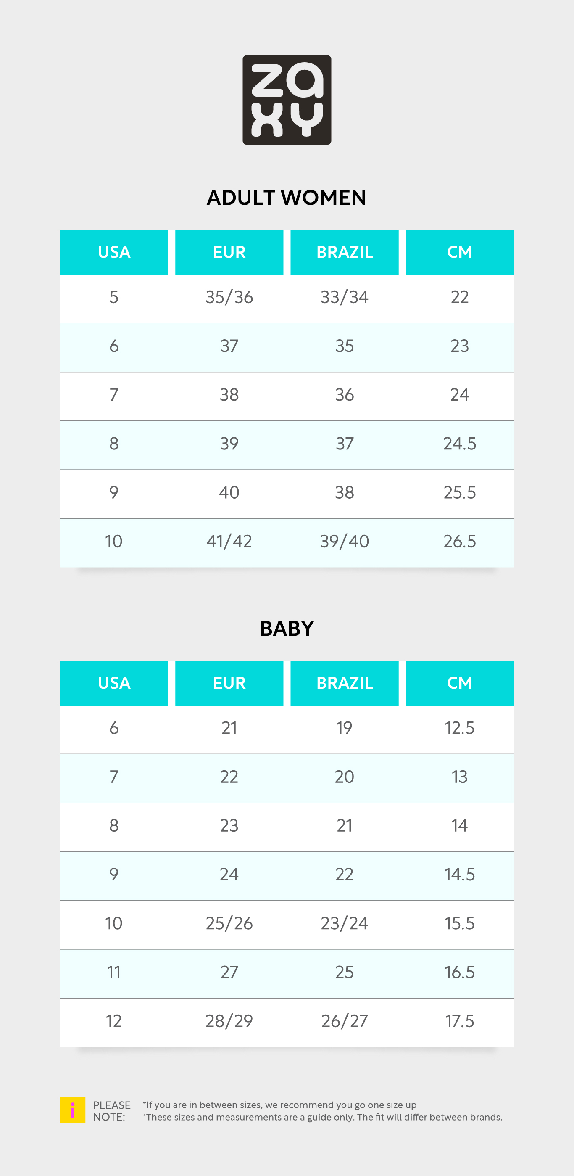
Task: Click the Baby table USA header
Action: pyautogui.click(x=114, y=683)
